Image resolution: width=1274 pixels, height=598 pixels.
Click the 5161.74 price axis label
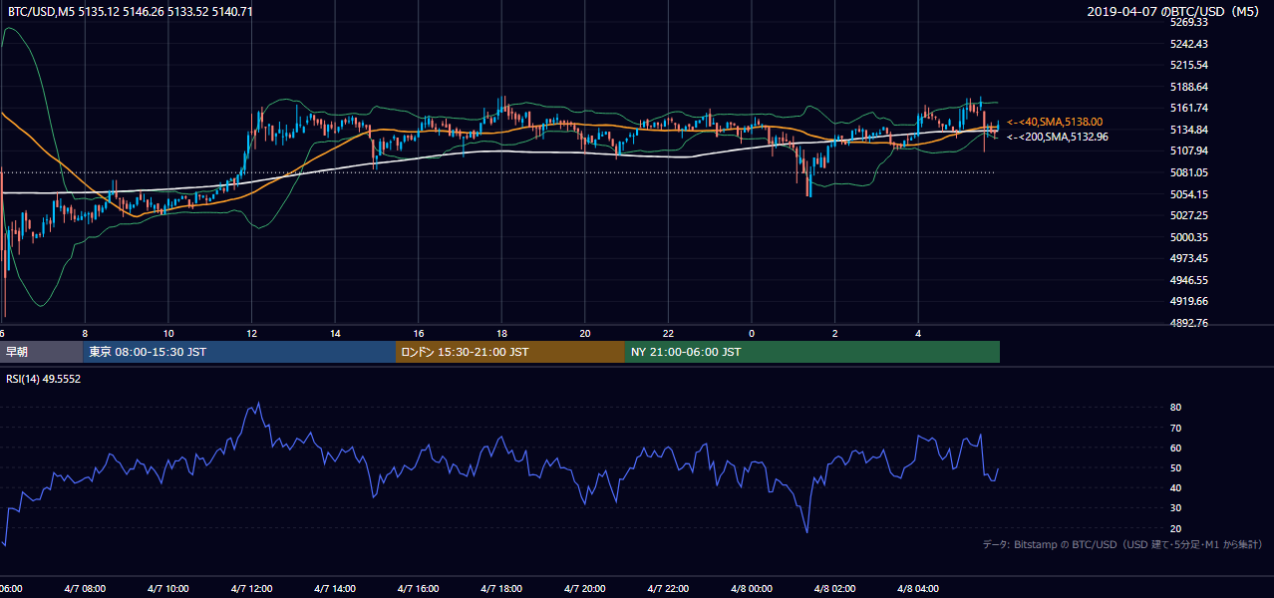(x=1190, y=108)
